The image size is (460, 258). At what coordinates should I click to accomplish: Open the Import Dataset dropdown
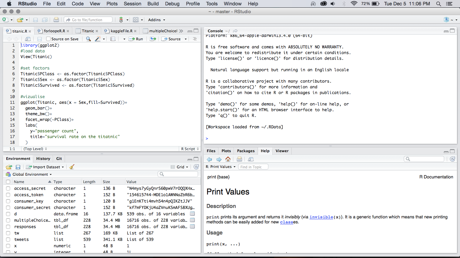(x=45, y=167)
